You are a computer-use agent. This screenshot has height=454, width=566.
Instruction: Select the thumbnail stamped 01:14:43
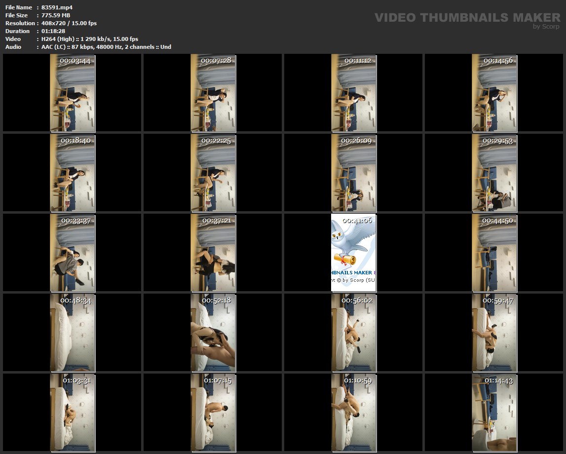[x=494, y=413]
